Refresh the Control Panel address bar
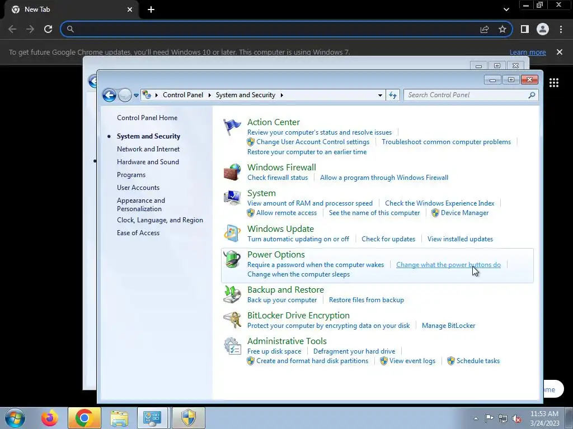Image resolution: width=573 pixels, height=429 pixels. (x=393, y=95)
